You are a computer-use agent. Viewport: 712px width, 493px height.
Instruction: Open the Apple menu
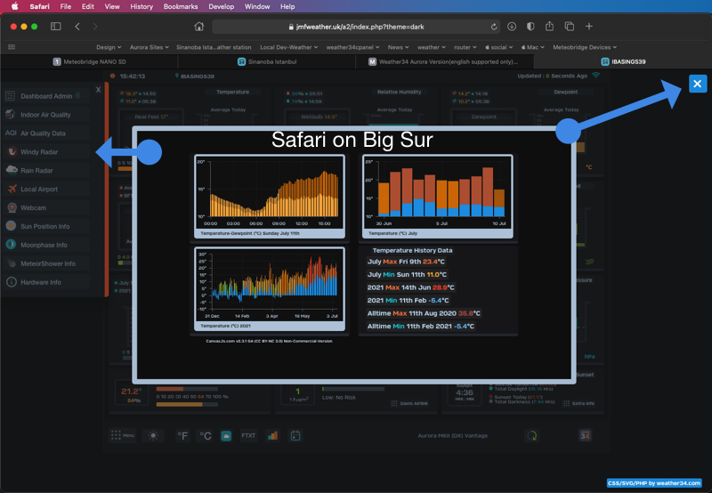click(x=14, y=6)
